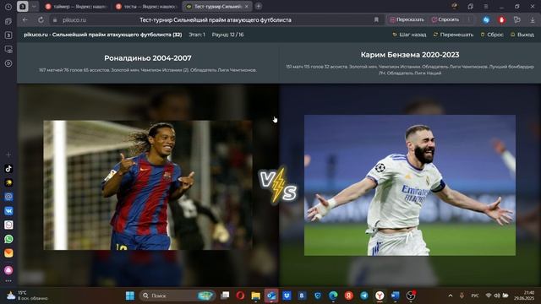541x304 pixels.
Task: Open the orange mail sidebar shortcut
Action: click(8, 252)
